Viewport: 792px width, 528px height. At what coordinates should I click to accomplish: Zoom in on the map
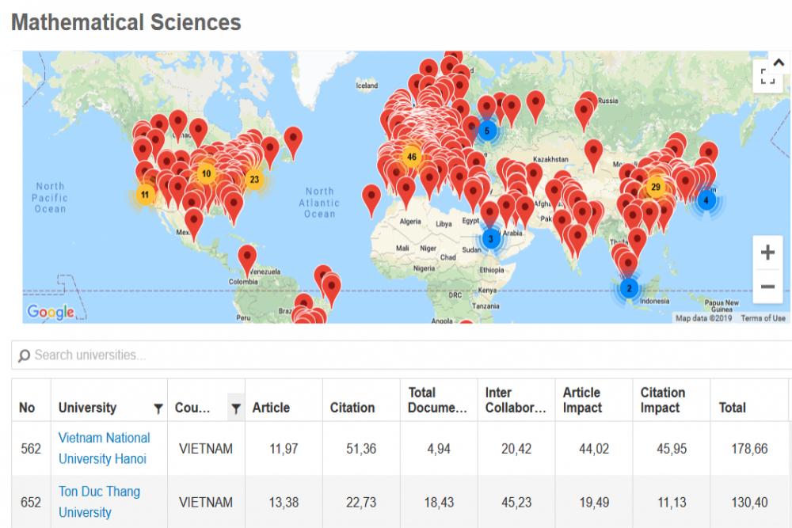[767, 253]
